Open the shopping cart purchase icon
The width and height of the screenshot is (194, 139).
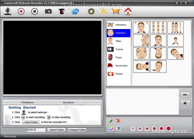(116, 11)
